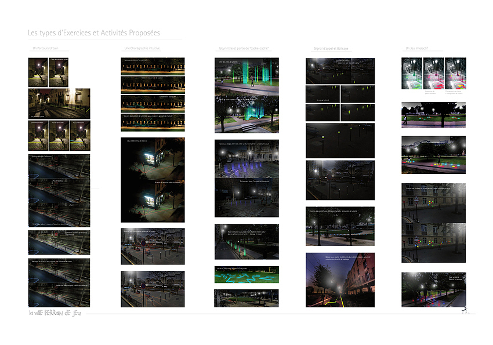Open the blue curved light path park image
The image size is (493, 345).
coord(340,226)
